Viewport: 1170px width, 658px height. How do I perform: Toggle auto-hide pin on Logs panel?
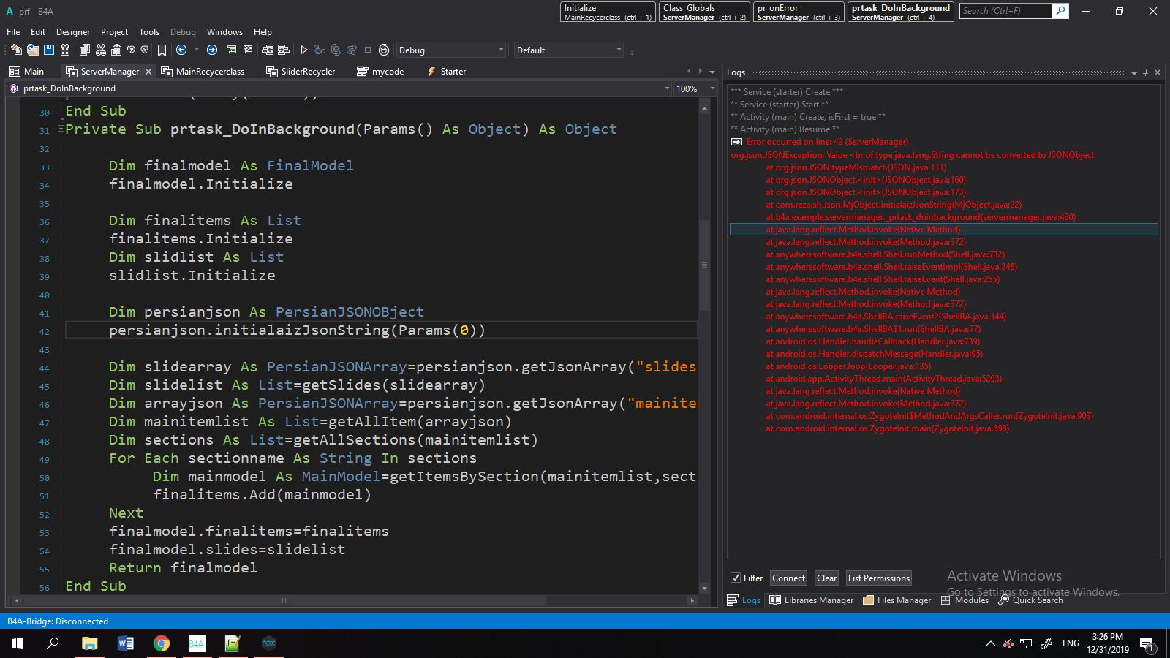click(1145, 72)
